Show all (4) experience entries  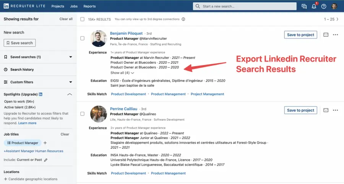pyautogui.click(x=122, y=73)
